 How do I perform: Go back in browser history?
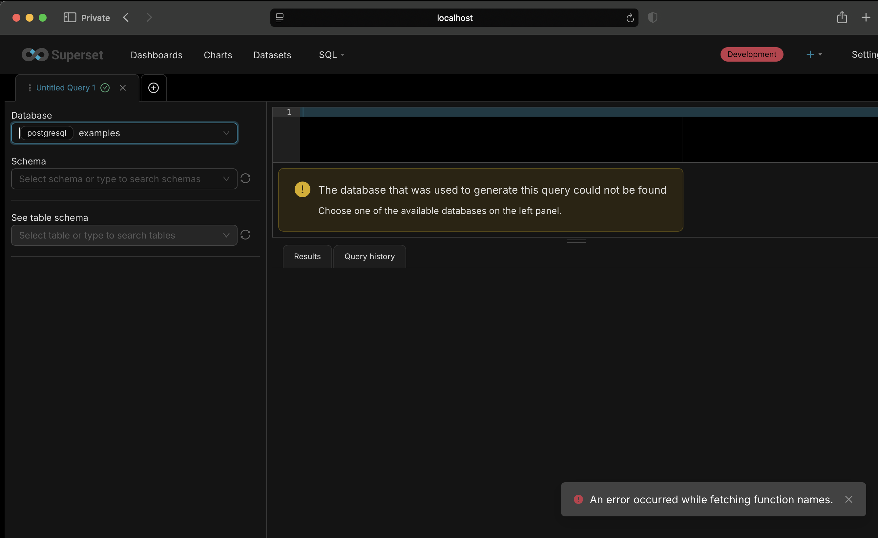click(126, 17)
